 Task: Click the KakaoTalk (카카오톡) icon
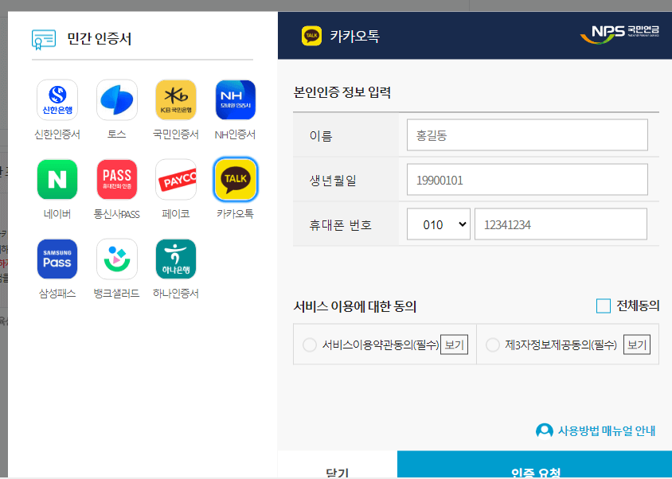coord(235,179)
